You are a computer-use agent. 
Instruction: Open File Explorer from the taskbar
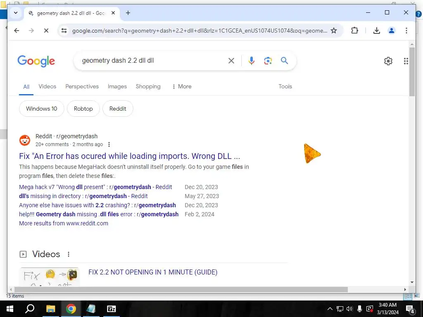pyautogui.click(x=50, y=309)
